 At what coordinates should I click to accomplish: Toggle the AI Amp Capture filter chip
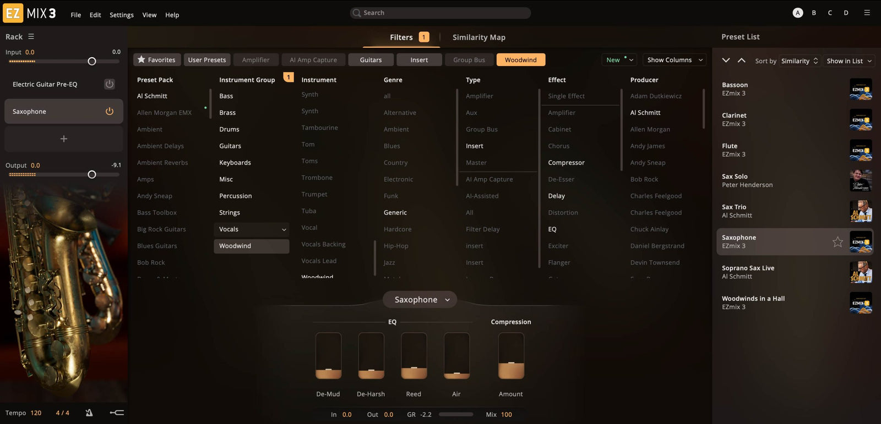pyautogui.click(x=313, y=60)
